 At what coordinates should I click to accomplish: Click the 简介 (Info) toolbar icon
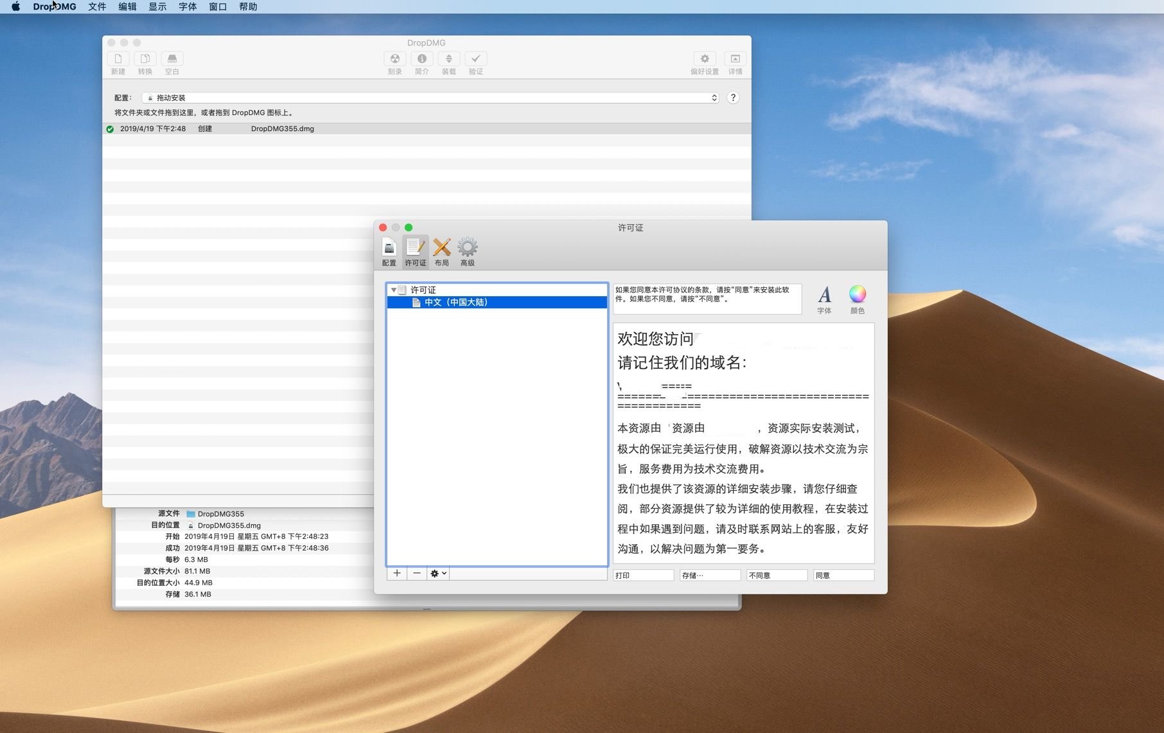tap(421, 58)
